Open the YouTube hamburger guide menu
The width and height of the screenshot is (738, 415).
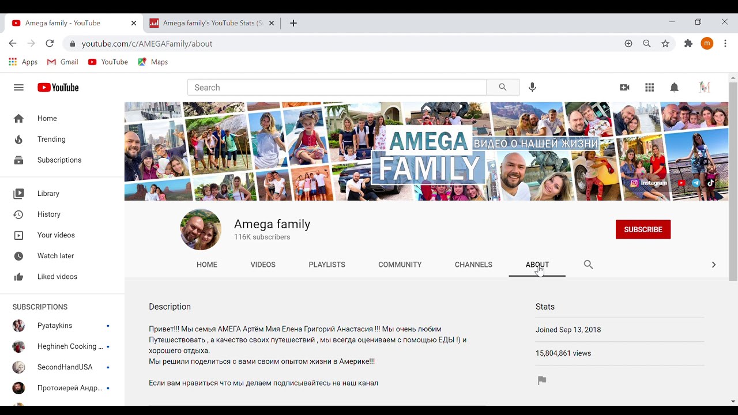pos(18,88)
